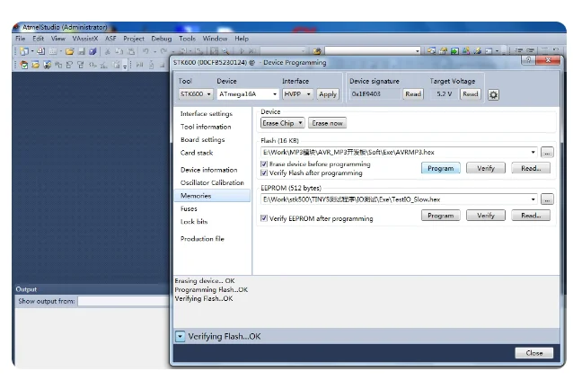The width and height of the screenshot is (573, 380).
Task: Click the folder search icon left of the empty combo box
Action: pos(317,51)
